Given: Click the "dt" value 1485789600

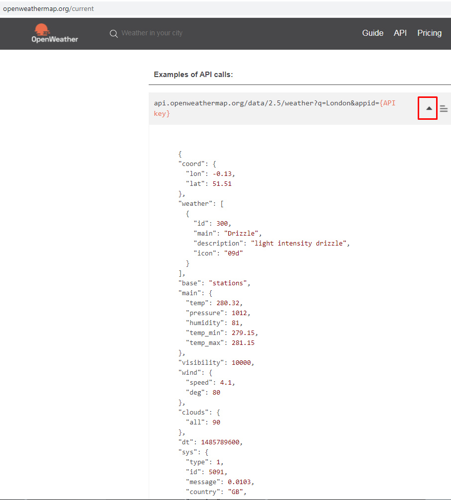Looking at the screenshot, I should pyautogui.click(x=220, y=442).
